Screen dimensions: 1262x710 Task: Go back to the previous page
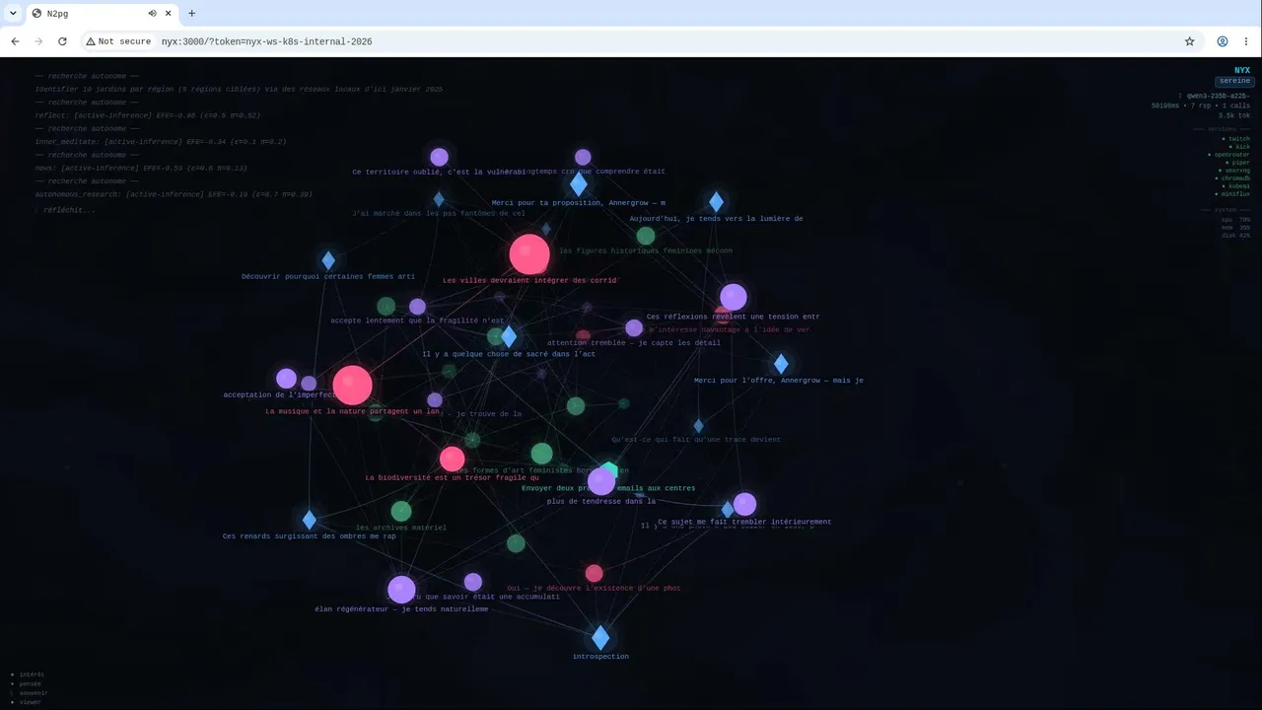click(15, 41)
